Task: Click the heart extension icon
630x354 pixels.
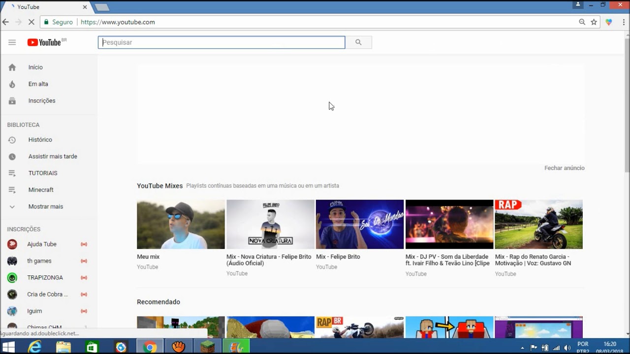Action: pyautogui.click(x=609, y=22)
